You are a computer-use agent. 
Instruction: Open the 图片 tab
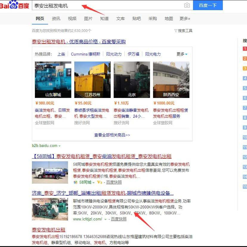point(88,19)
